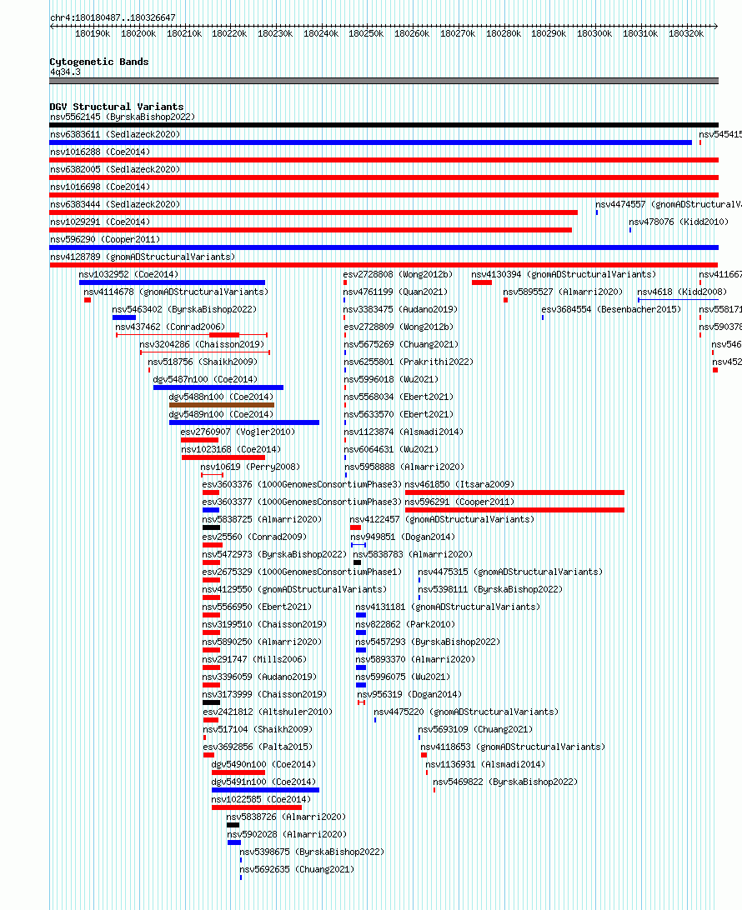Select nsv822862 (Park2010) label

405,624
